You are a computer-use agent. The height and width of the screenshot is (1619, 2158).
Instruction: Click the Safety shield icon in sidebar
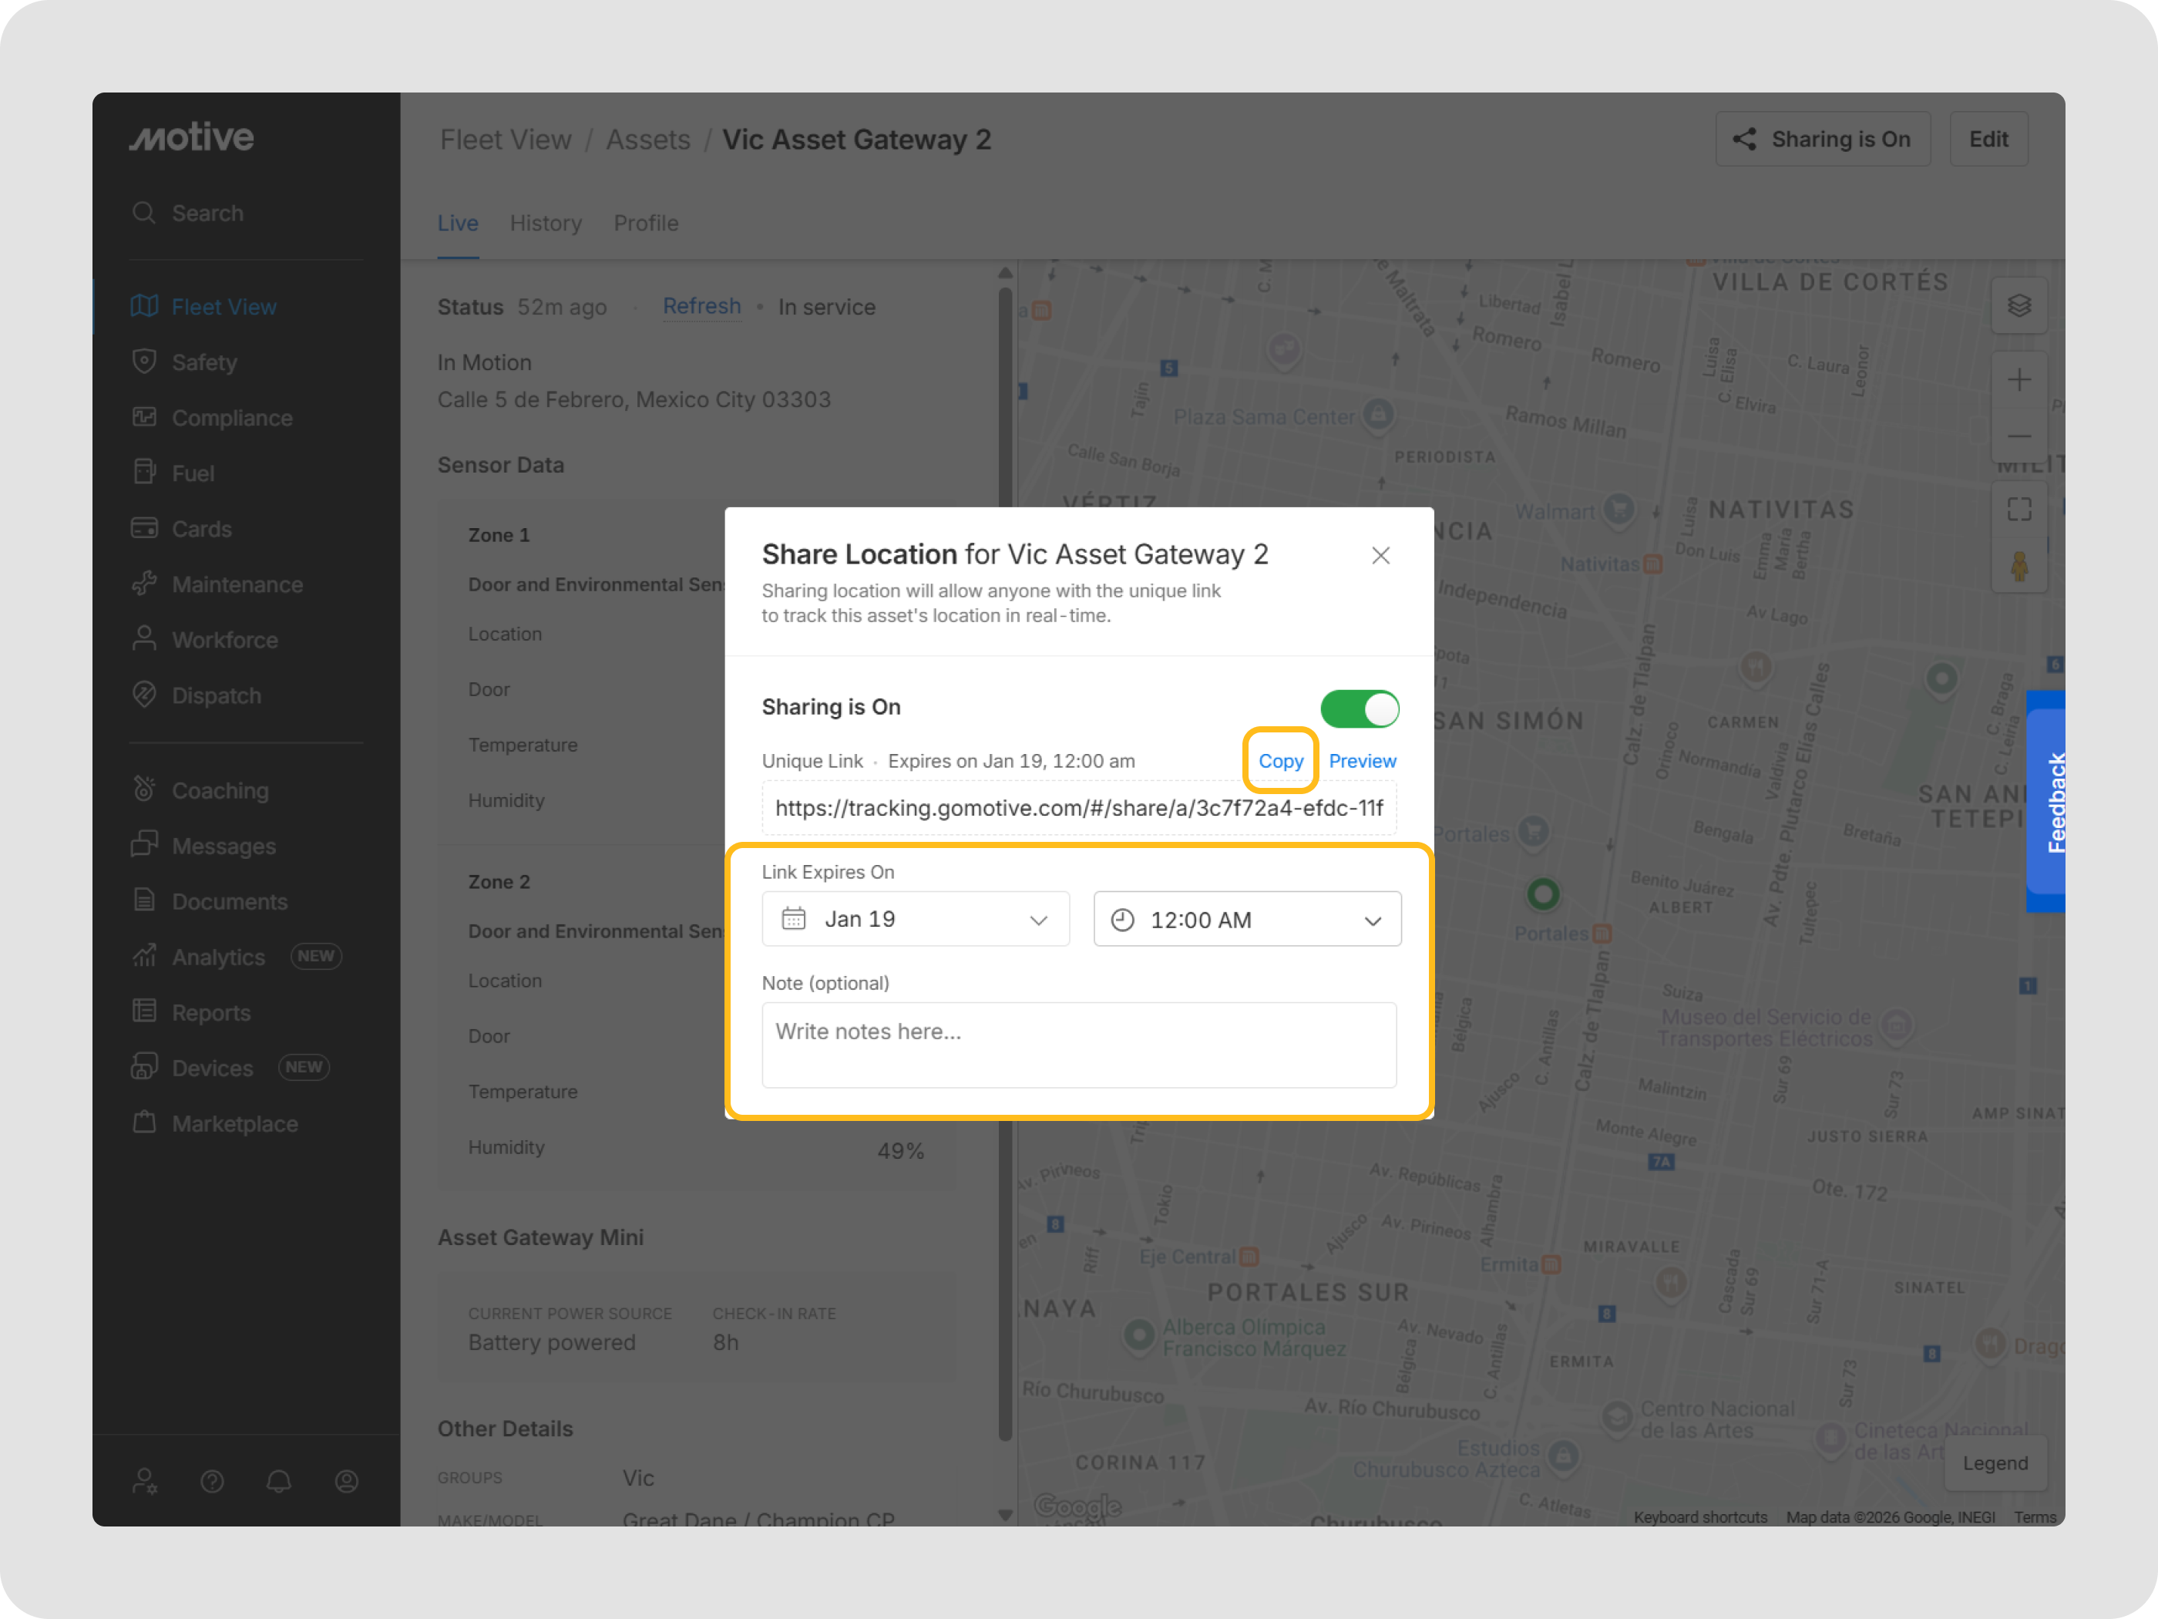[x=144, y=362]
